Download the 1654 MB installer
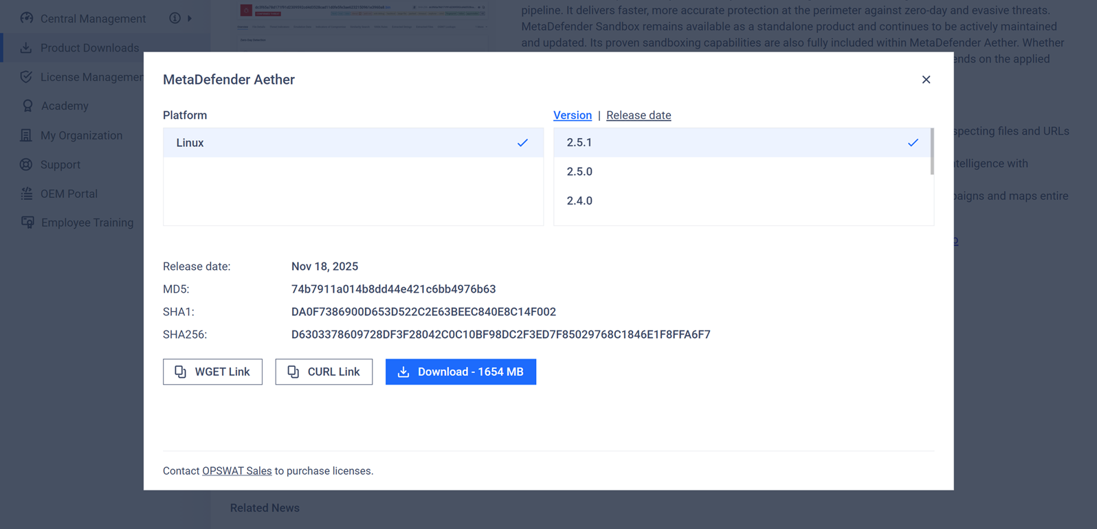Screen dimensions: 1097x529 [x=461, y=372]
